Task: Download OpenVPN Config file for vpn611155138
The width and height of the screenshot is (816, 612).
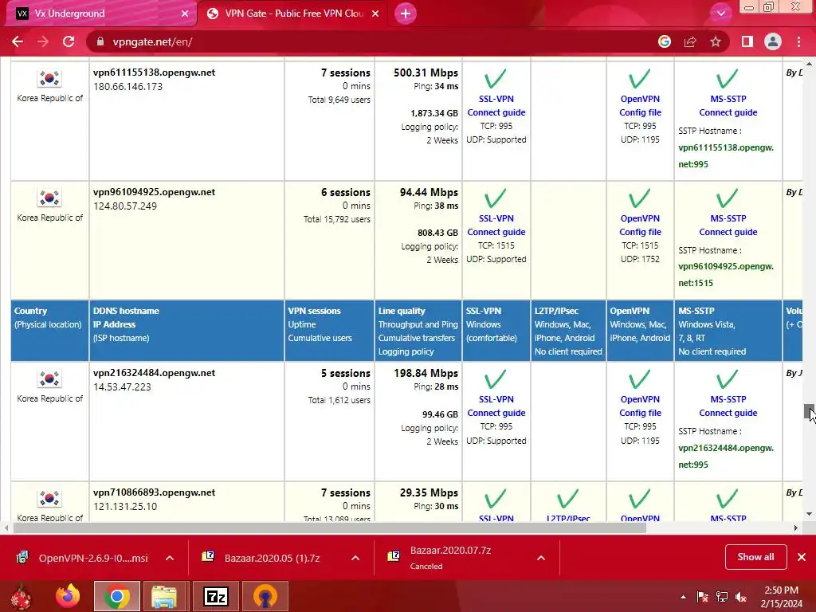Action: pos(640,112)
